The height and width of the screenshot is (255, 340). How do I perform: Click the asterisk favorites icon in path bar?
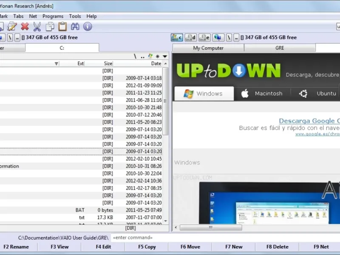coord(158,57)
